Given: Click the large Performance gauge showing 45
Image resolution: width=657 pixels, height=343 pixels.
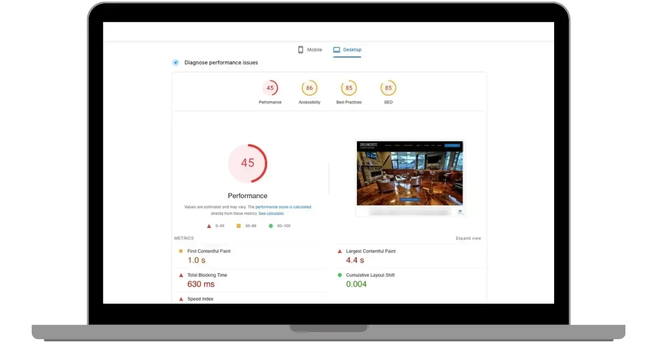Looking at the screenshot, I should click(247, 163).
